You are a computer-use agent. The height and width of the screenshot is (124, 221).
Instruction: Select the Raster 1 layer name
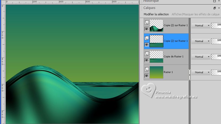click(x=168, y=72)
